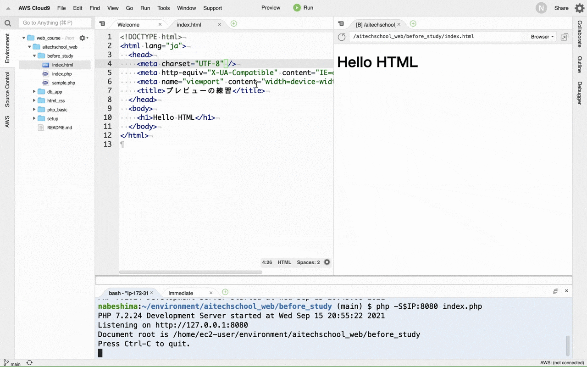
Task: Click the green Run play icon
Action: (297, 8)
